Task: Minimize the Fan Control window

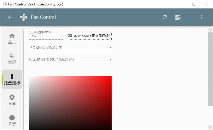Action: click(182, 4)
